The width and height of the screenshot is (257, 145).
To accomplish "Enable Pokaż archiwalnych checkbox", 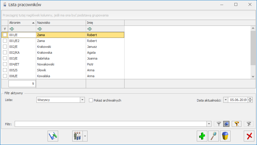I will point(91,100).
